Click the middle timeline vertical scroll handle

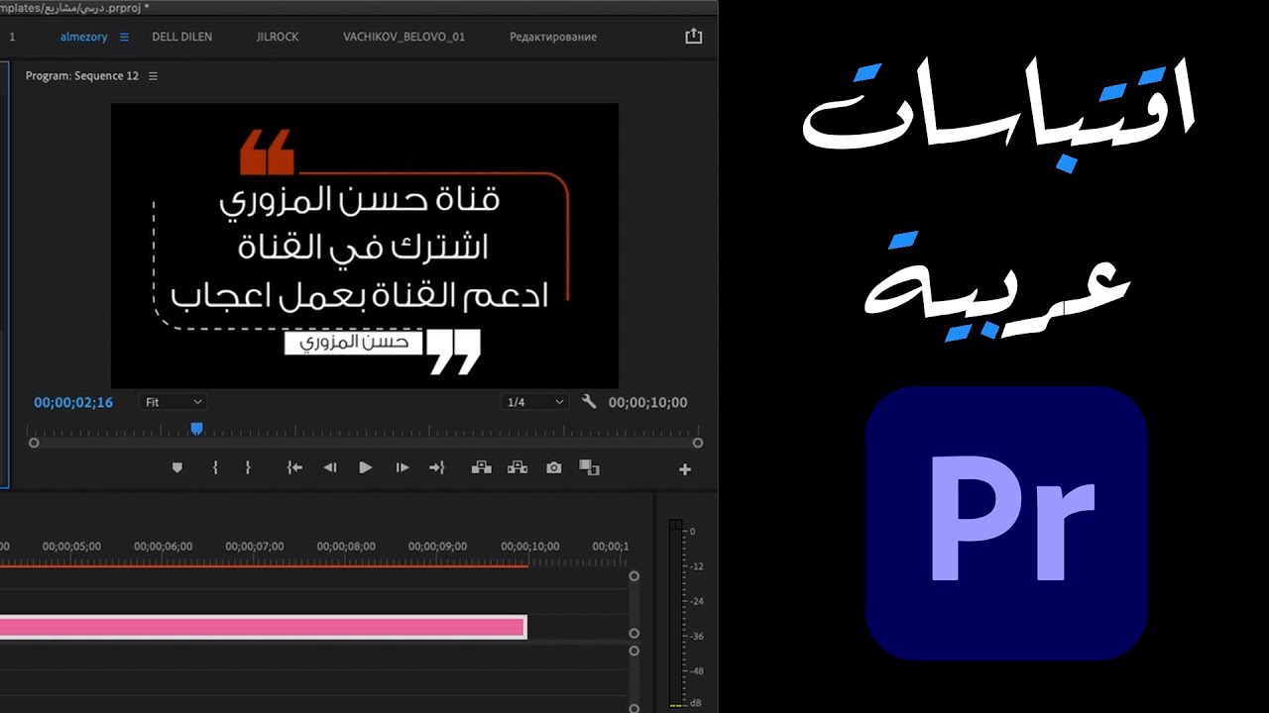[634, 634]
